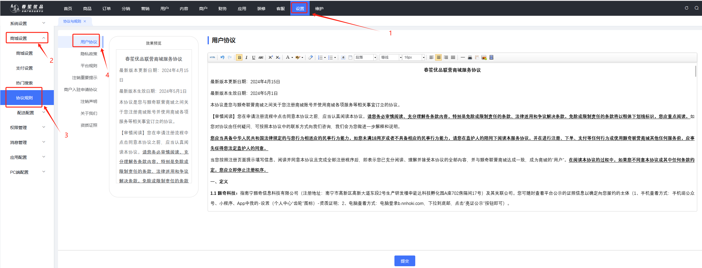Screen dimensions: 702x268
Task: Click the clear document icon
Action: pos(350,57)
